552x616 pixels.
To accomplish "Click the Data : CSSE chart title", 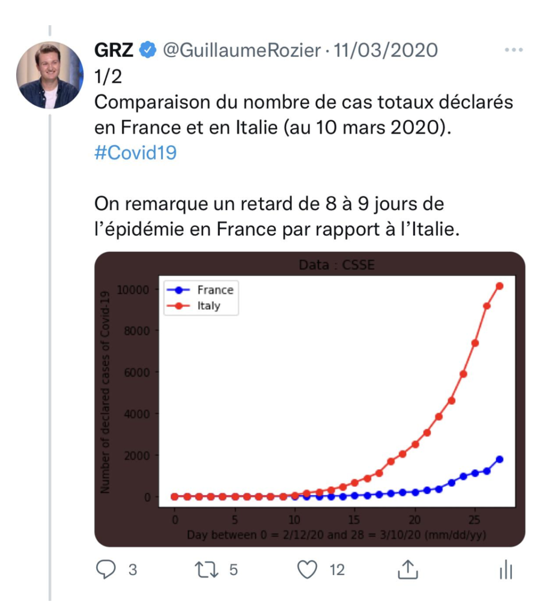I will (336, 265).
